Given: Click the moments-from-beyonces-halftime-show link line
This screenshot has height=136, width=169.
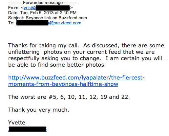Looking at the screenshot, I should click(x=63, y=84).
